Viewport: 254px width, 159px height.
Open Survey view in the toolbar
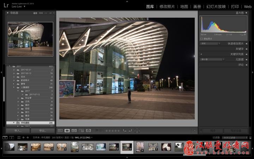click(x=81, y=131)
